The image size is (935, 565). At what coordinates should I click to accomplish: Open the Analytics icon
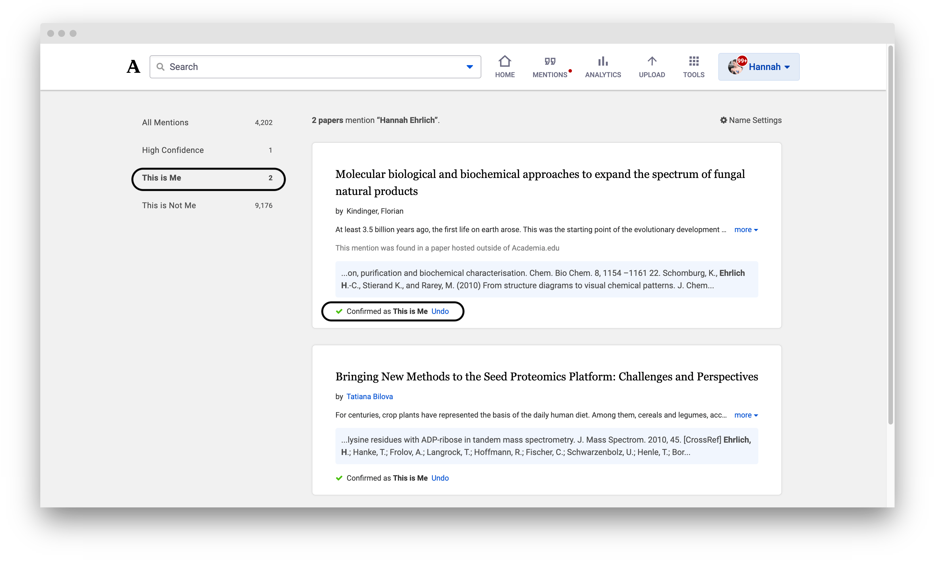pos(603,67)
